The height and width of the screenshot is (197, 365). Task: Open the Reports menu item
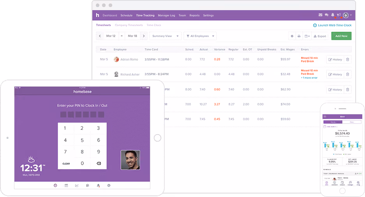(194, 15)
